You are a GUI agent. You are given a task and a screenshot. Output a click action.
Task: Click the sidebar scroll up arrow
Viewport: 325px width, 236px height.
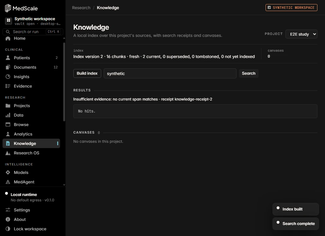click(x=64, y=38)
